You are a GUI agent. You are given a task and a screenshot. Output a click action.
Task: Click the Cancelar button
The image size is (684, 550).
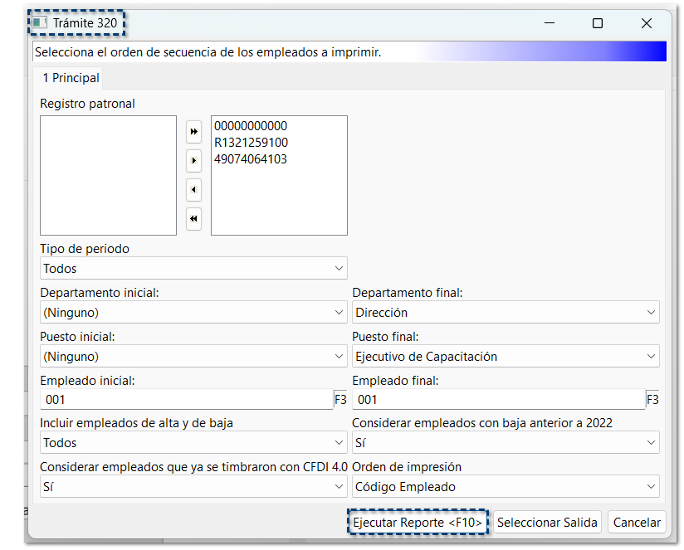point(637,522)
